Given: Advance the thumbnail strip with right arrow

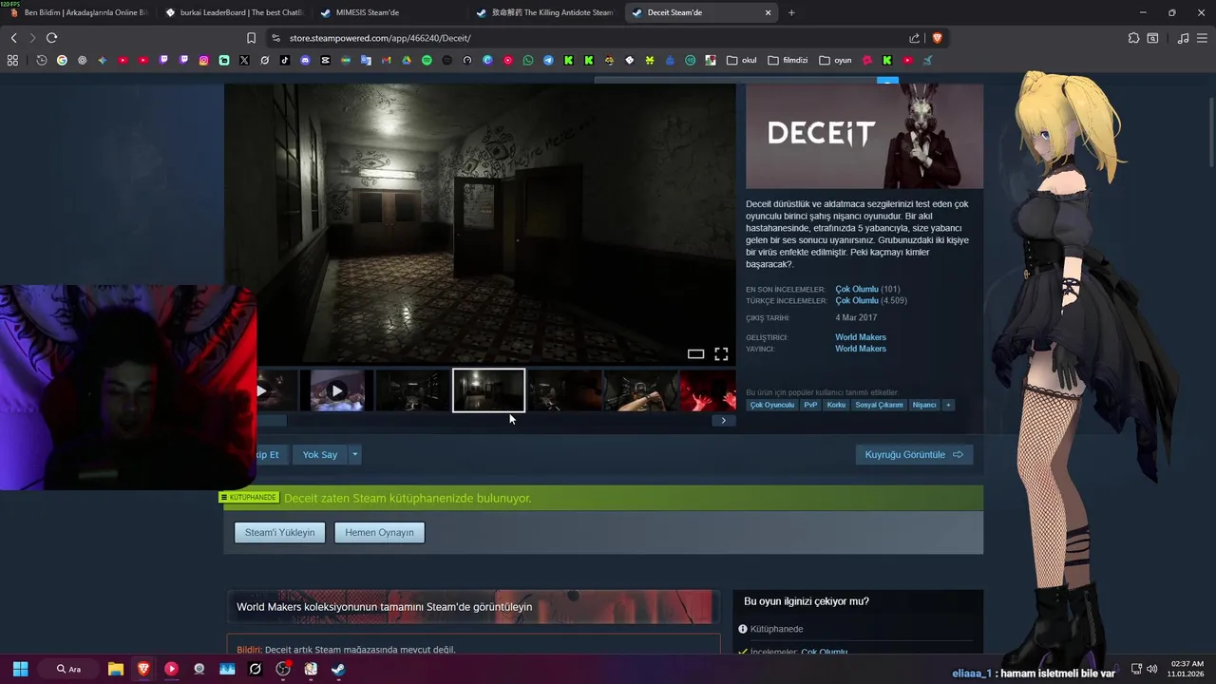Looking at the screenshot, I should coord(723,420).
